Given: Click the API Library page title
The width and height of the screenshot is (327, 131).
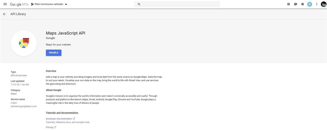Looking at the screenshot, I should pos(18,14).
